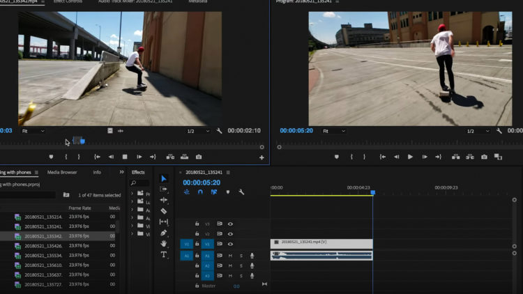Mark In in Source monitor
This screenshot has width=523, height=294.
point(66,157)
